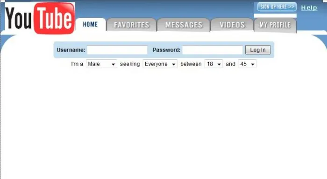Expand the minimum age 18 dropdown
The height and width of the screenshot is (179, 327).
point(213,64)
